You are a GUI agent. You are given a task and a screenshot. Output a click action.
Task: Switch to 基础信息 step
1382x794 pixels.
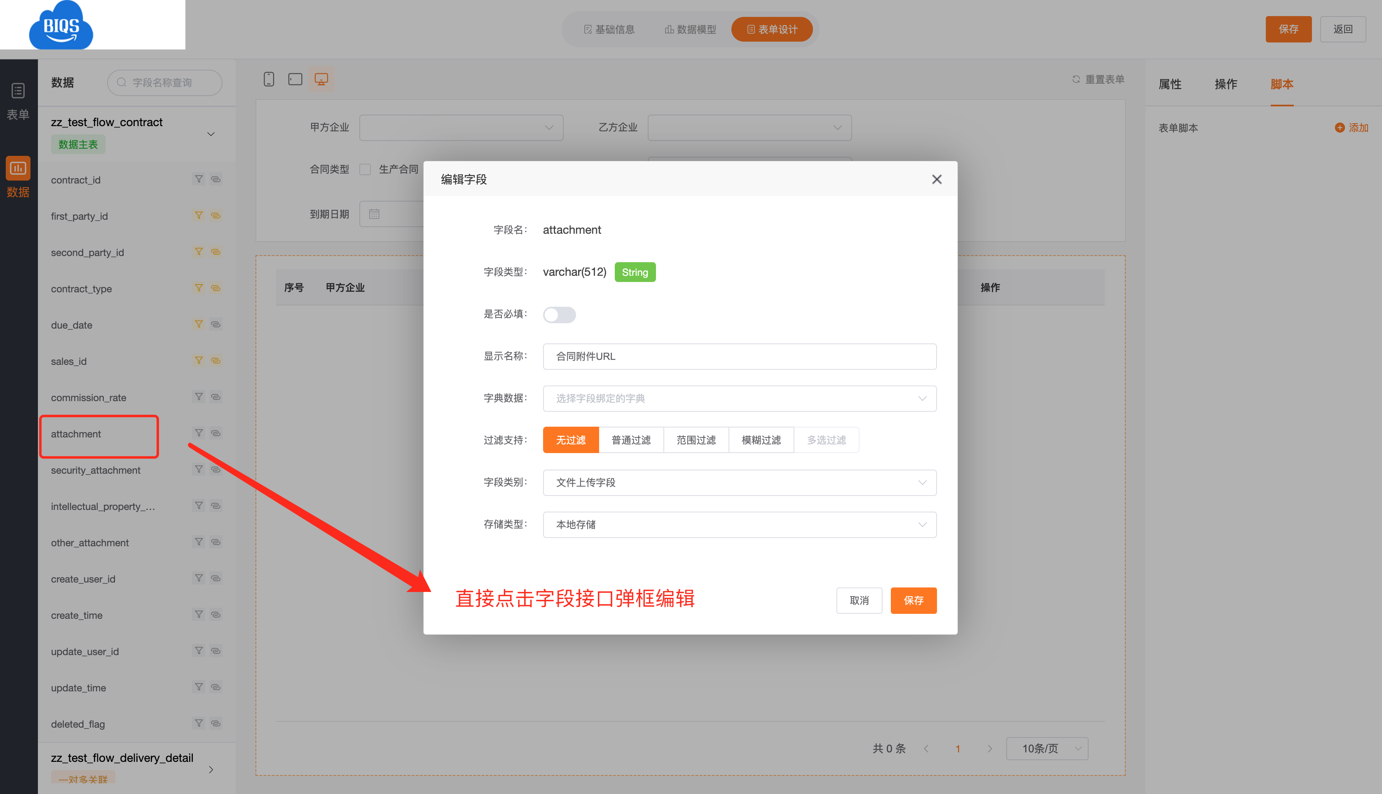point(609,29)
